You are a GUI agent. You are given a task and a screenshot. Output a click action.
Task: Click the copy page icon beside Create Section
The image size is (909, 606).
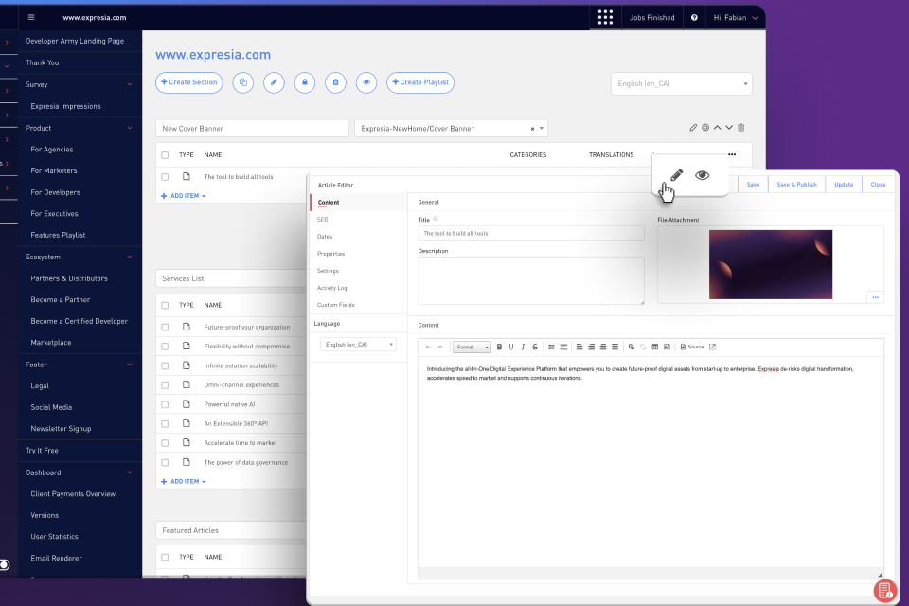pos(243,82)
